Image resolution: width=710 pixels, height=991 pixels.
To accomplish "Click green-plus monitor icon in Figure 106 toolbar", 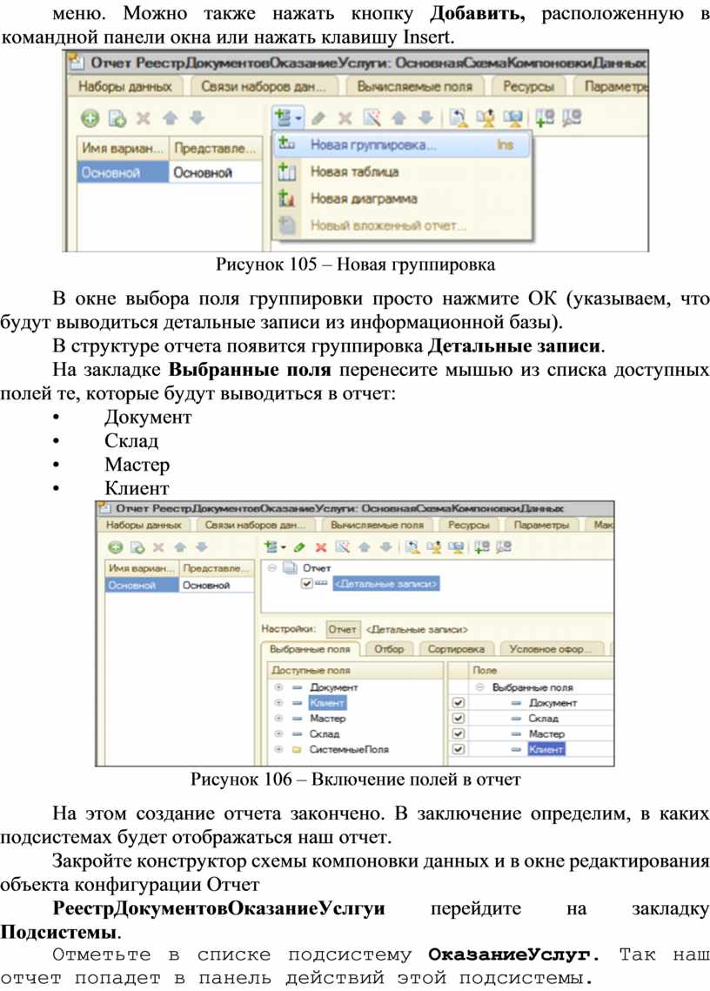I will tap(482, 546).
